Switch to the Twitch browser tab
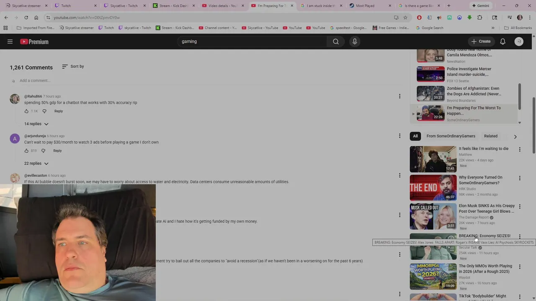 coord(75,6)
